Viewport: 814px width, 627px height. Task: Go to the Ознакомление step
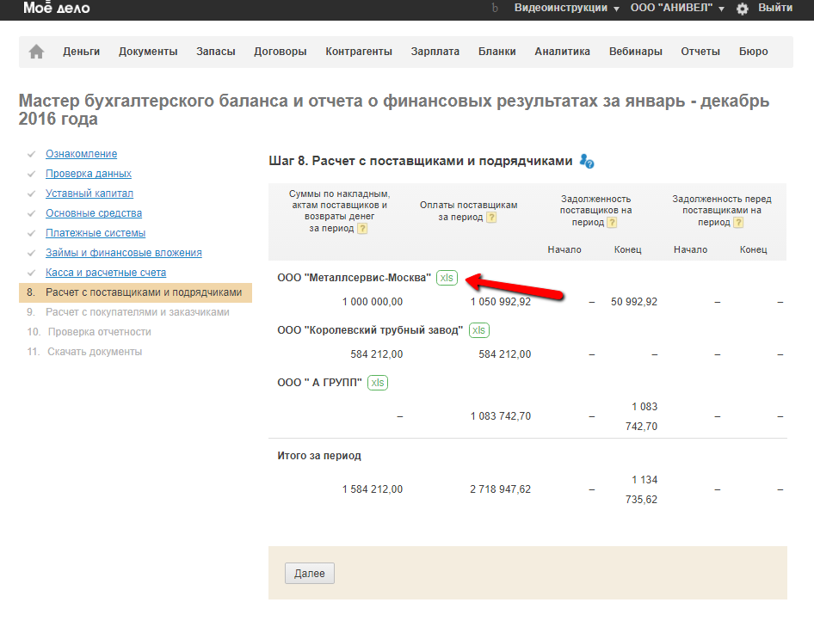tap(82, 154)
